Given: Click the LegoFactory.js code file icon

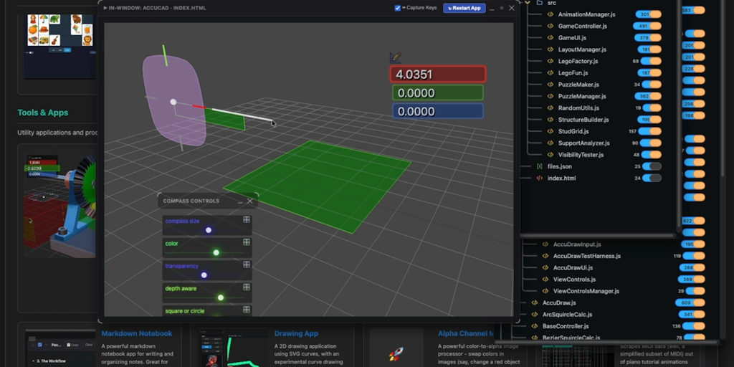Looking at the screenshot, I should [550, 62].
